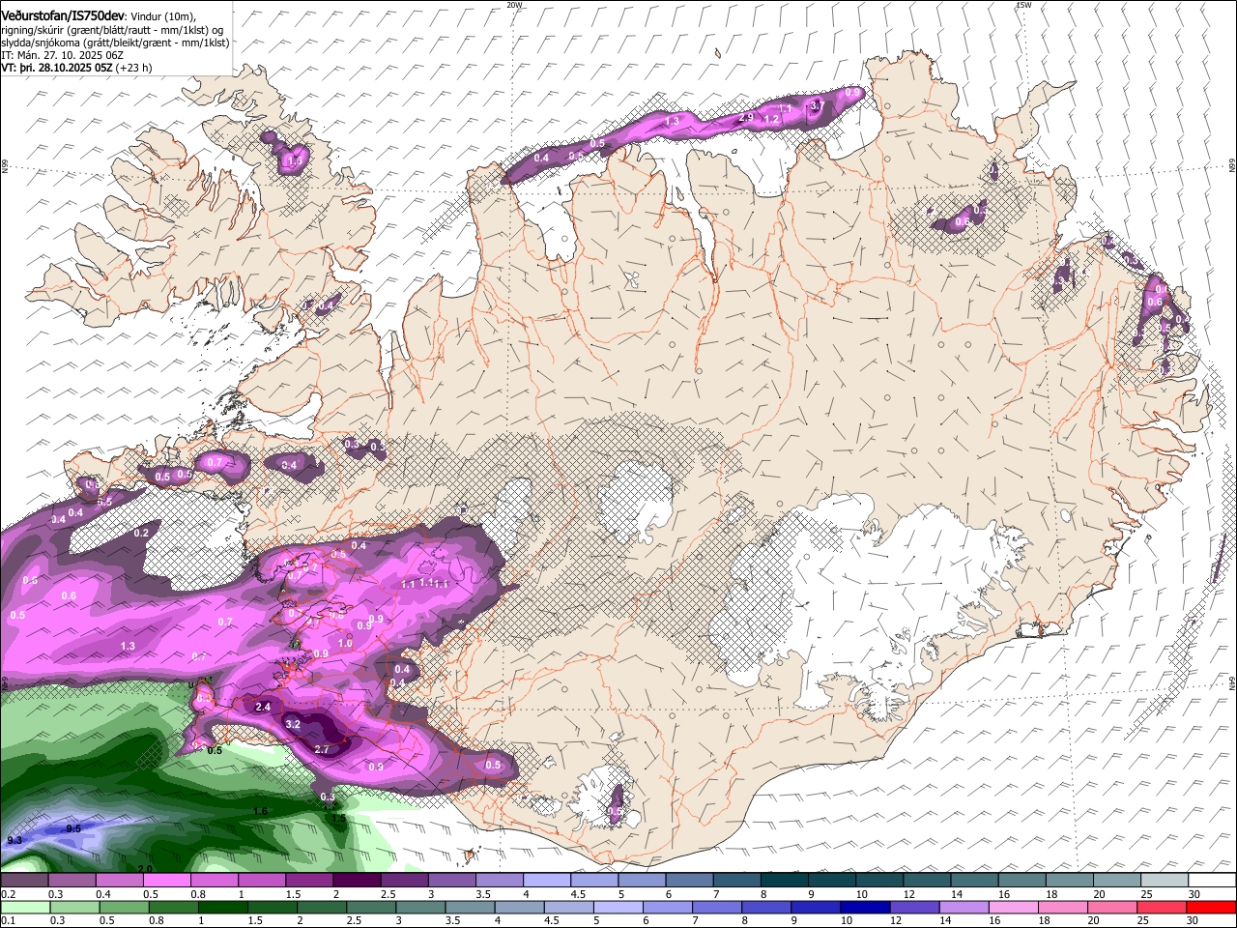Click the 0.2 label under the top legend row

[9, 894]
